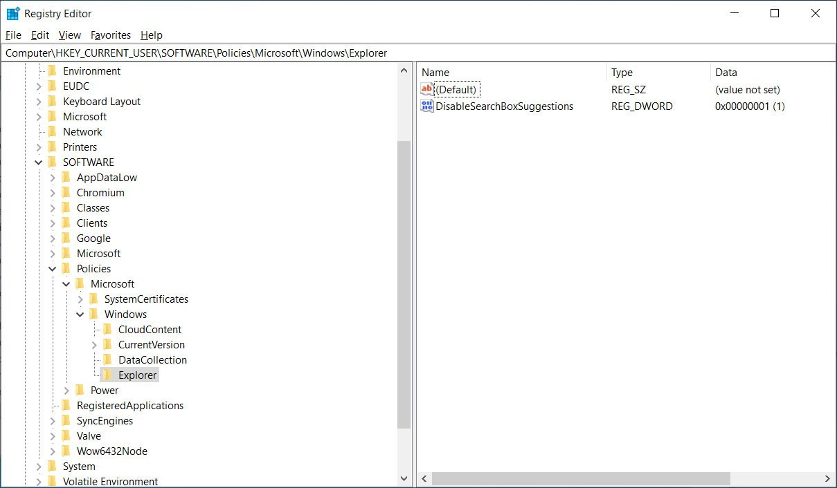The height and width of the screenshot is (488, 837).
Task: Click the ab icon next to (Default)
Action: (426, 88)
